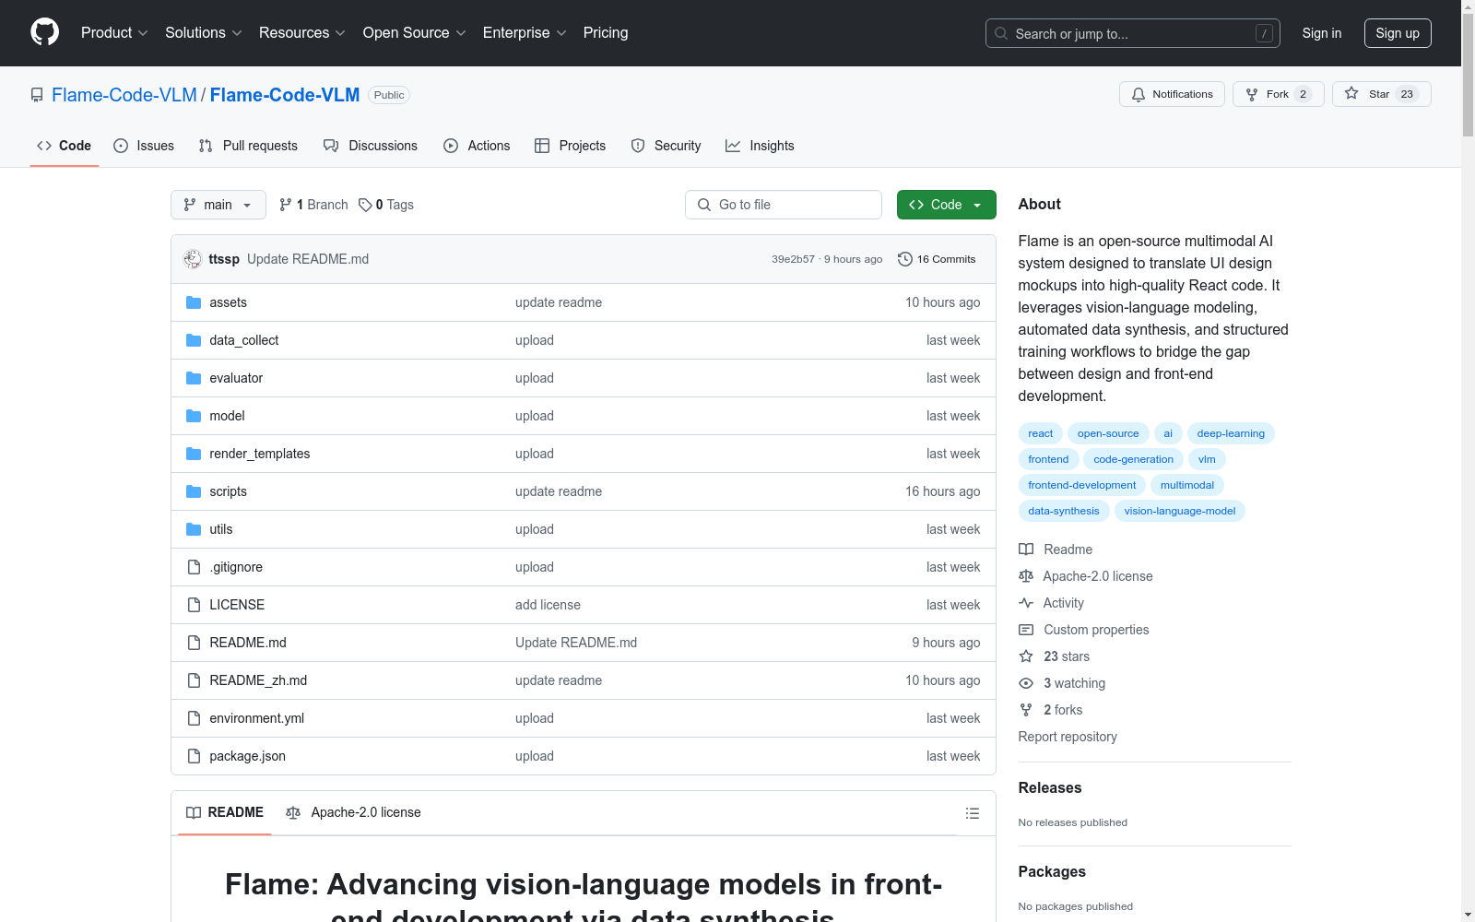1475x922 pixels.
Task: Click the code-generation topic tag
Action: (1133, 459)
